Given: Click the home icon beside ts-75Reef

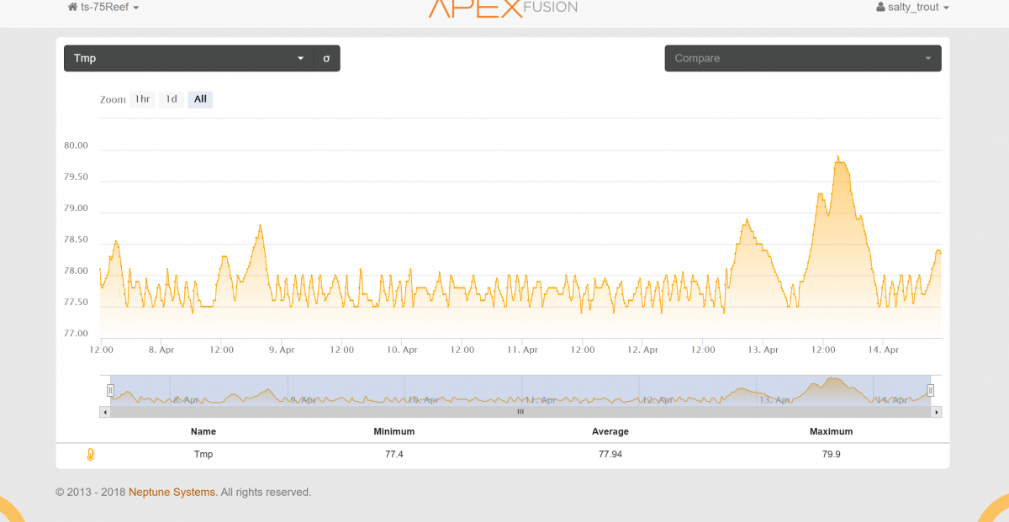Looking at the screenshot, I should 72,7.
